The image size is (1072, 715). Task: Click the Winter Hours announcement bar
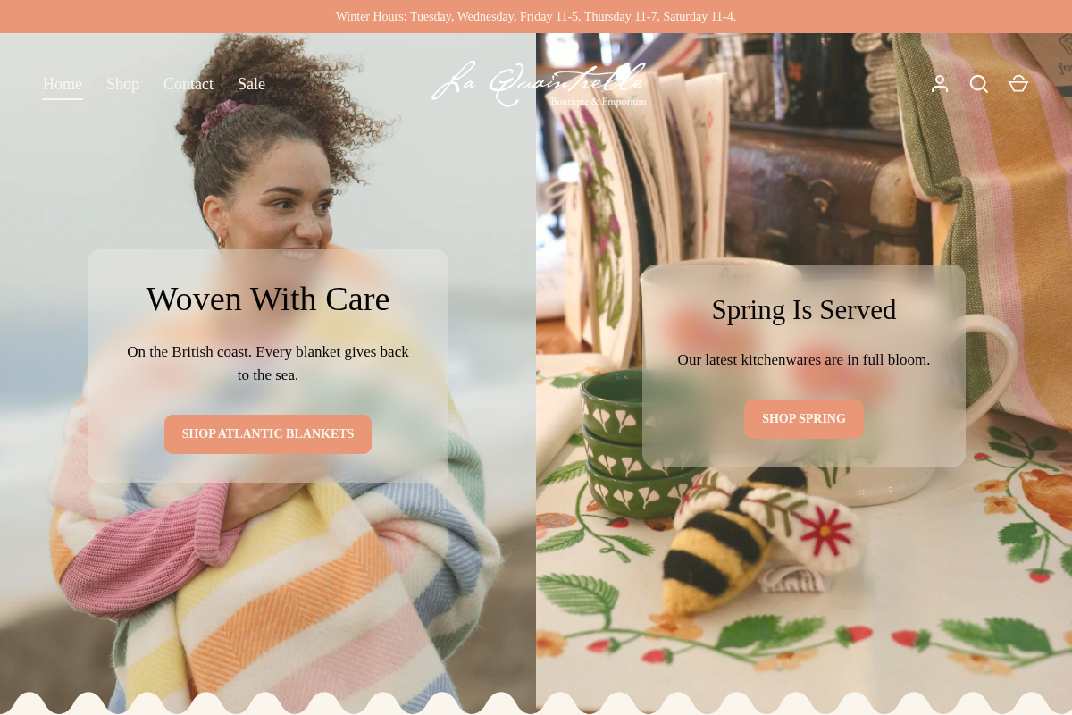pos(536,16)
